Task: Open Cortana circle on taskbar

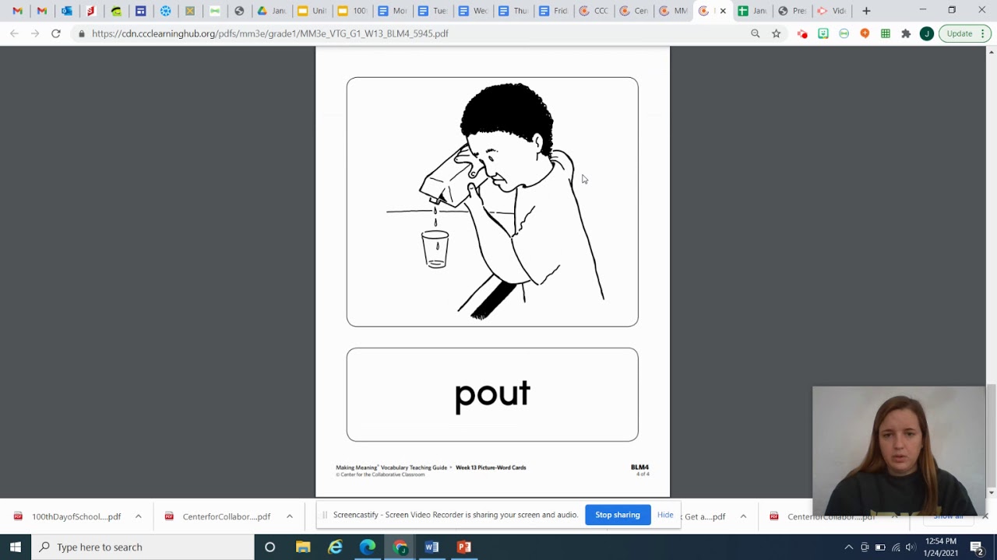Action: click(x=270, y=547)
